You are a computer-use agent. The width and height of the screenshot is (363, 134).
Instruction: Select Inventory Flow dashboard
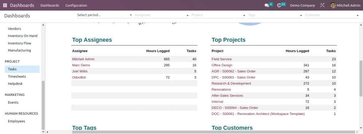coord(19,43)
